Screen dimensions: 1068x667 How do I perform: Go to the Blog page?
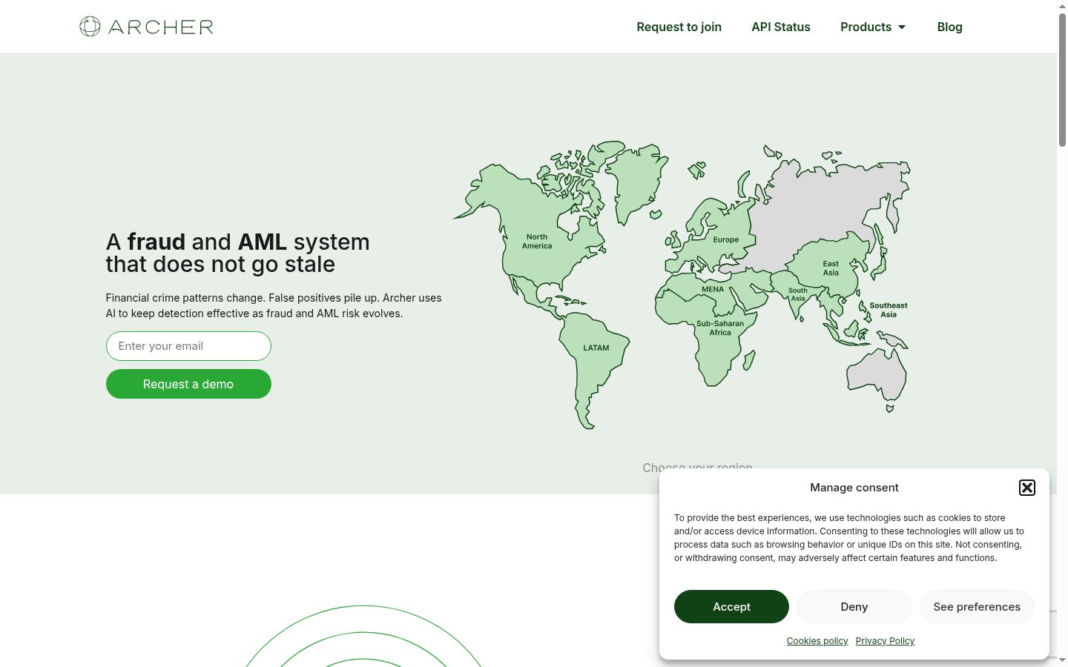pyautogui.click(x=949, y=27)
